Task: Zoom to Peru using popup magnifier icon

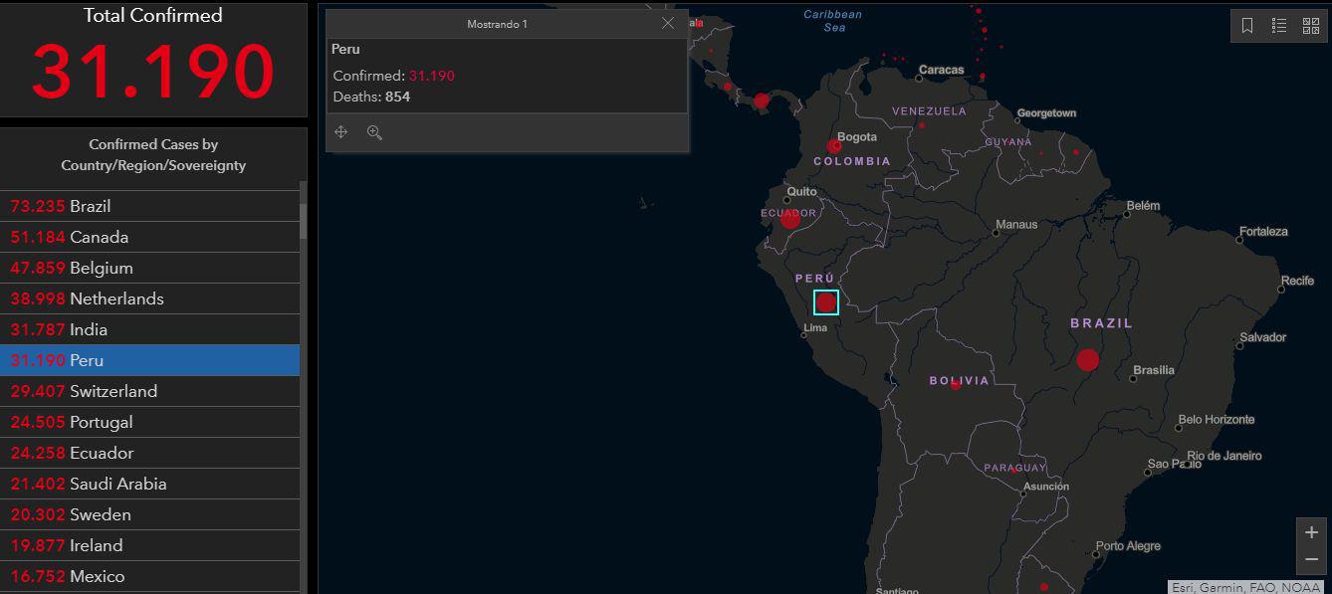Action: tap(374, 132)
